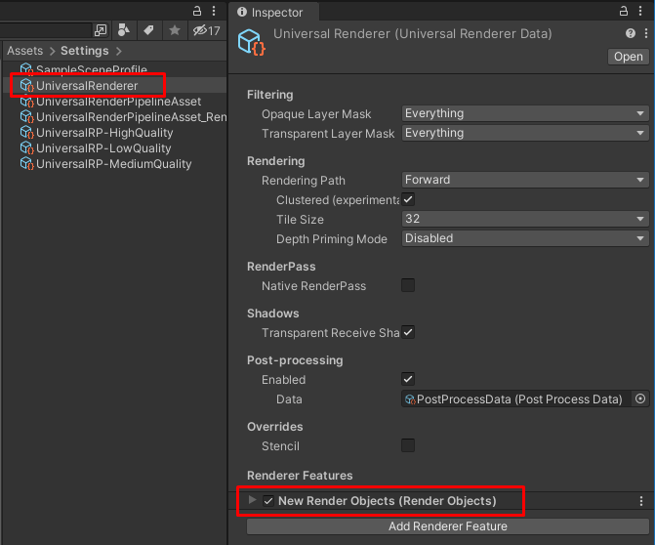655x545 pixels.
Task: Click the favorites star icon
Action: click(174, 31)
